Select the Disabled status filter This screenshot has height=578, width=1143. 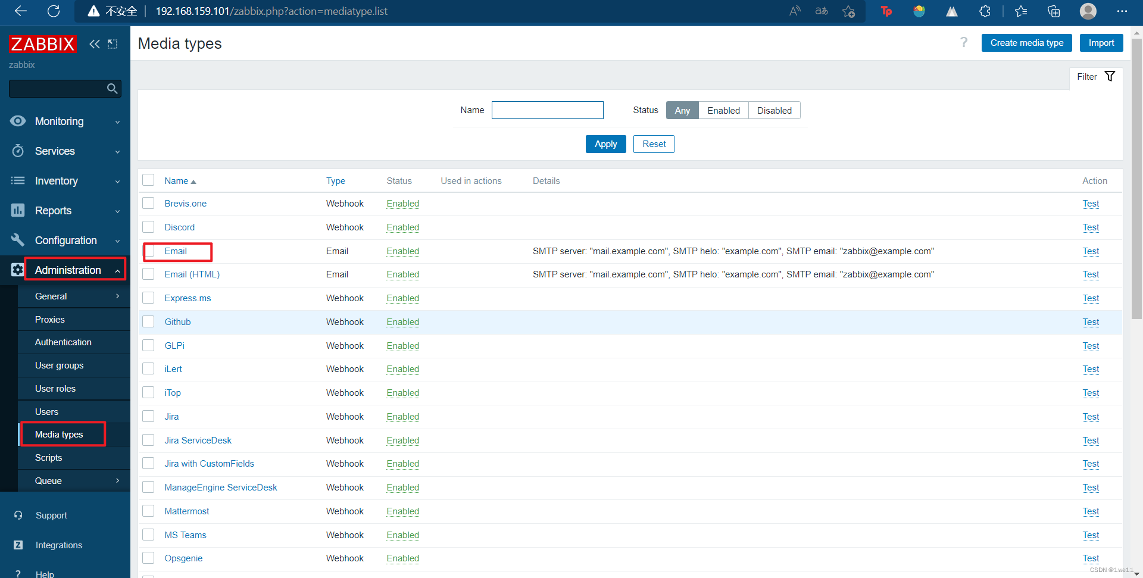point(774,110)
